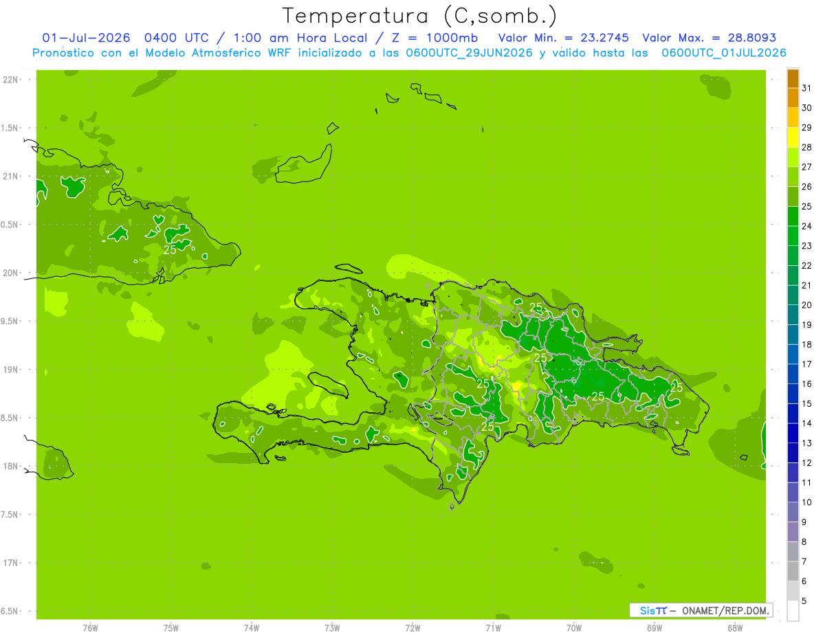Select the orange legend swatch above the 31 label
The height and width of the screenshot is (637, 825).
(793, 78)
